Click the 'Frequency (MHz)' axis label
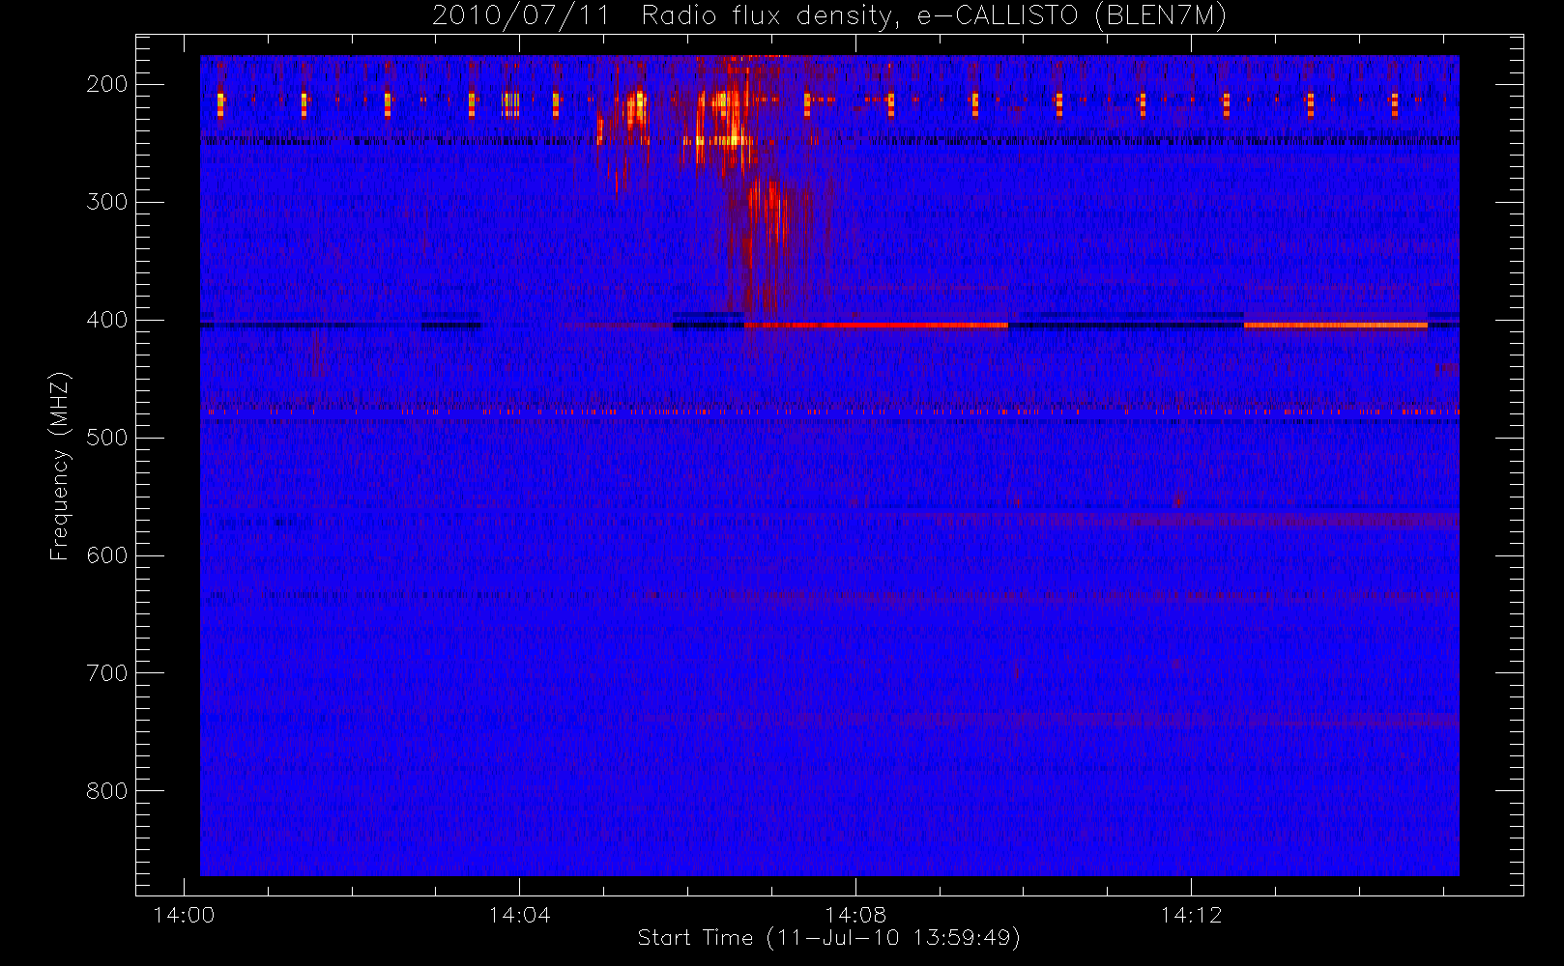Image resolution: width=1564 pixels, height=966 pixels. click(60, 466)
